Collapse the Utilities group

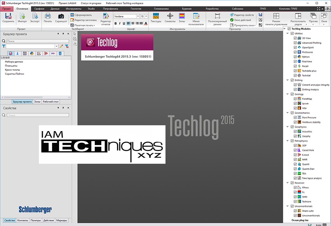pyautogui.click(x=287, y=33)
